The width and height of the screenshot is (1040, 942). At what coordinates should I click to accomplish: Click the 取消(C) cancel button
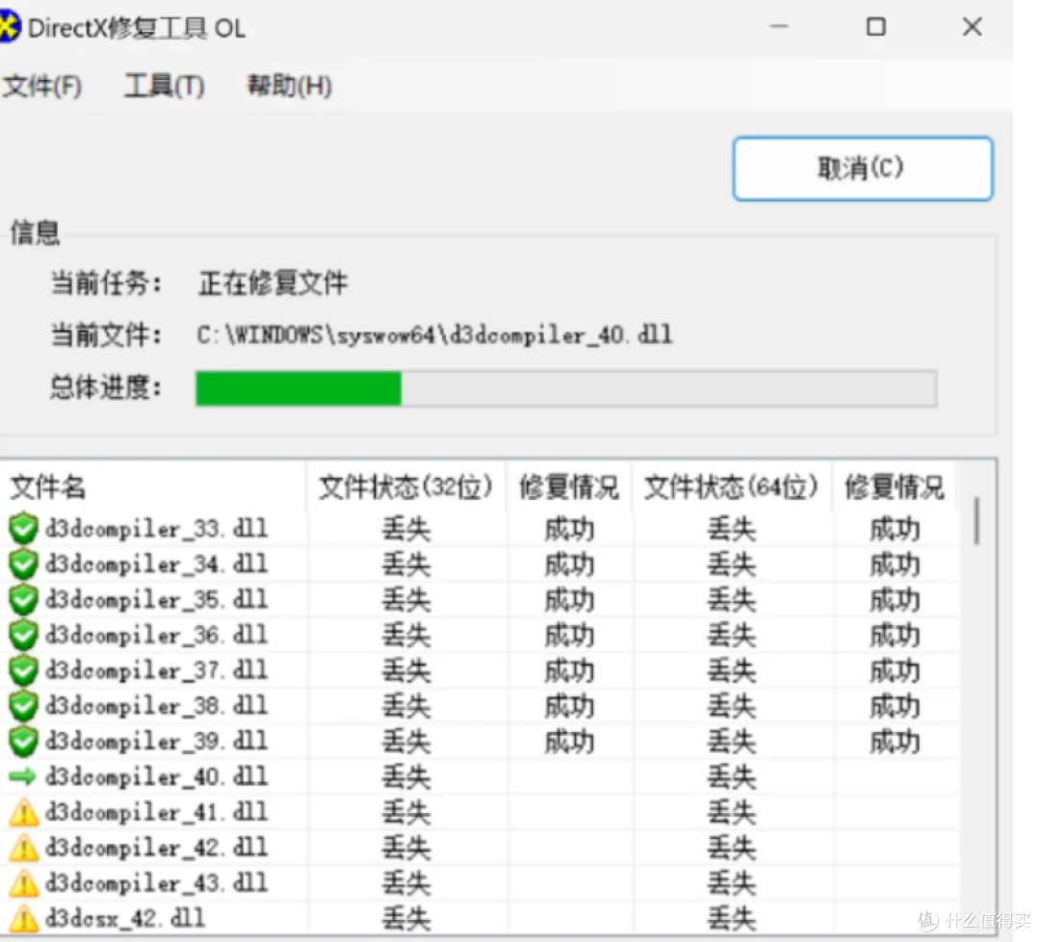tap(862, 169)
